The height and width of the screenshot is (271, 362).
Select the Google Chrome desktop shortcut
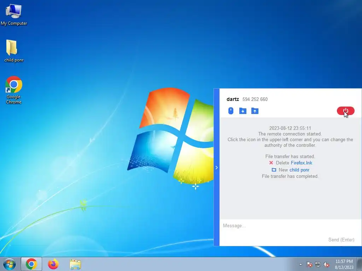pyautogui.click(x=14, y=90)
